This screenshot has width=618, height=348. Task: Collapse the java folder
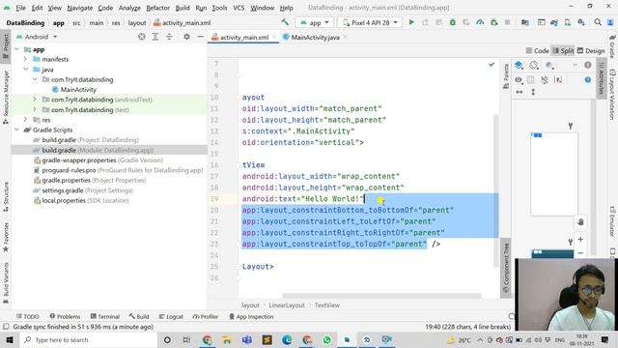coord(25,70)
